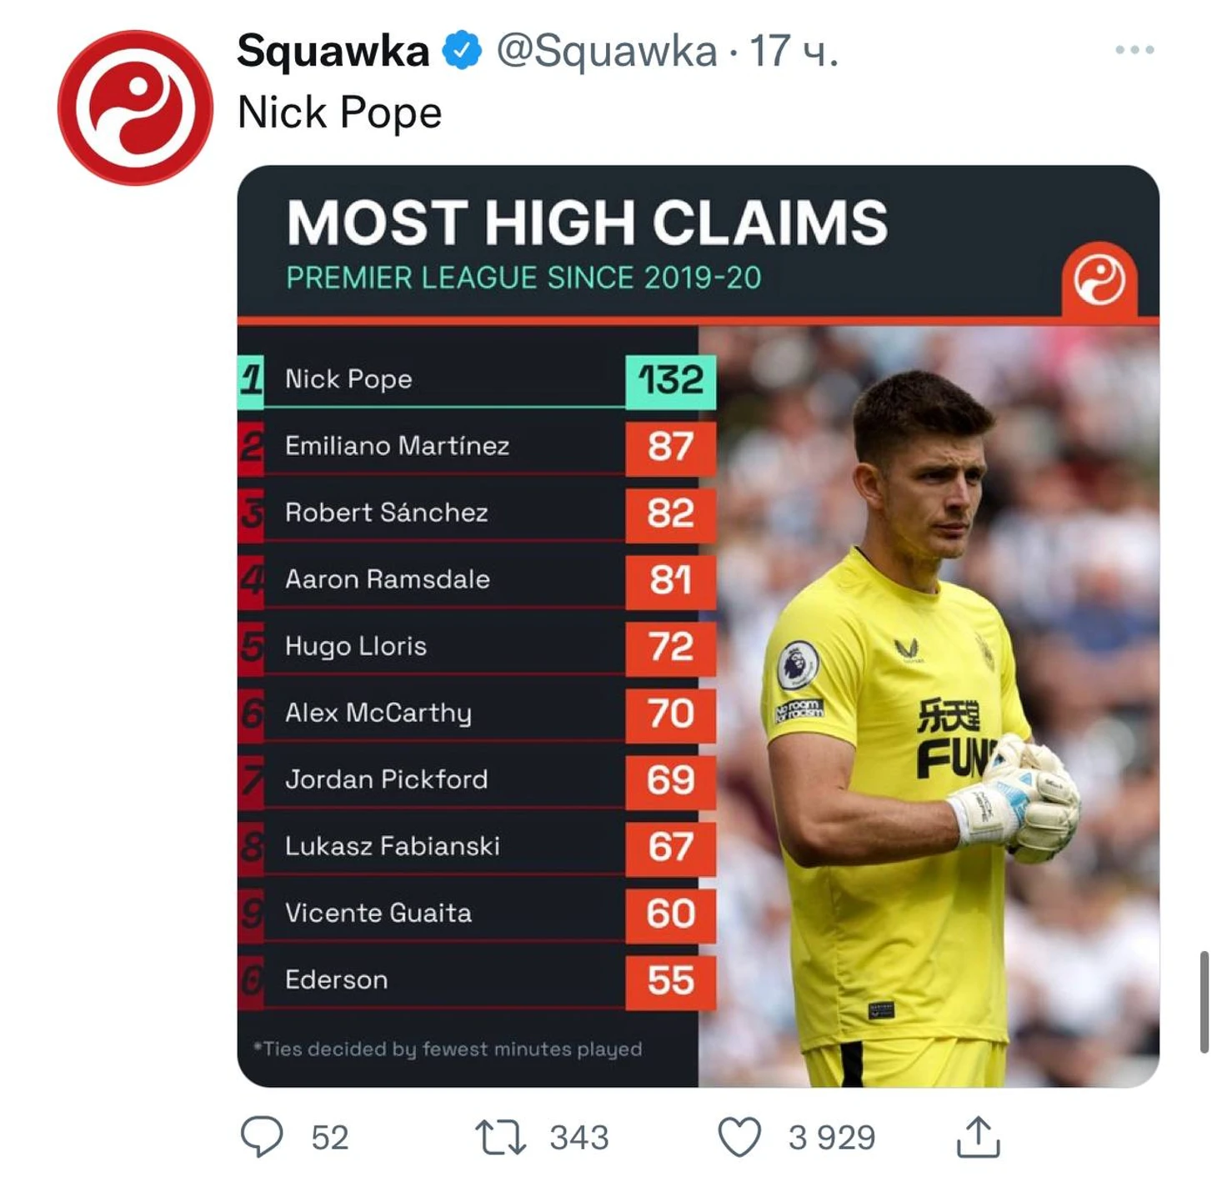The height and width of the screenshot is (1197, 1217).
Task: Click the Nick Pope tweet text
Action: tap(339, 113)
